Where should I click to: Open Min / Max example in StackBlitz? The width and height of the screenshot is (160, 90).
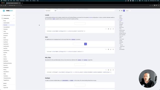click(x=111, y=70)
